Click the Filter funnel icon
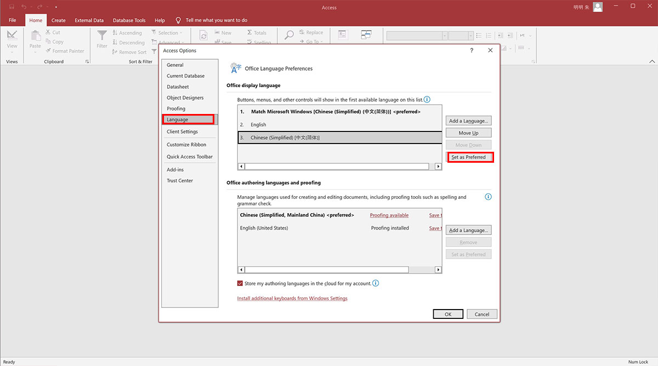This screenshot has width=658, height=366. [x=102, y=35]
